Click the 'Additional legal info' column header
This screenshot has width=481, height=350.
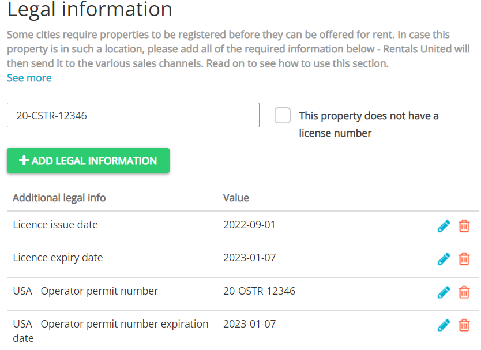59,198
